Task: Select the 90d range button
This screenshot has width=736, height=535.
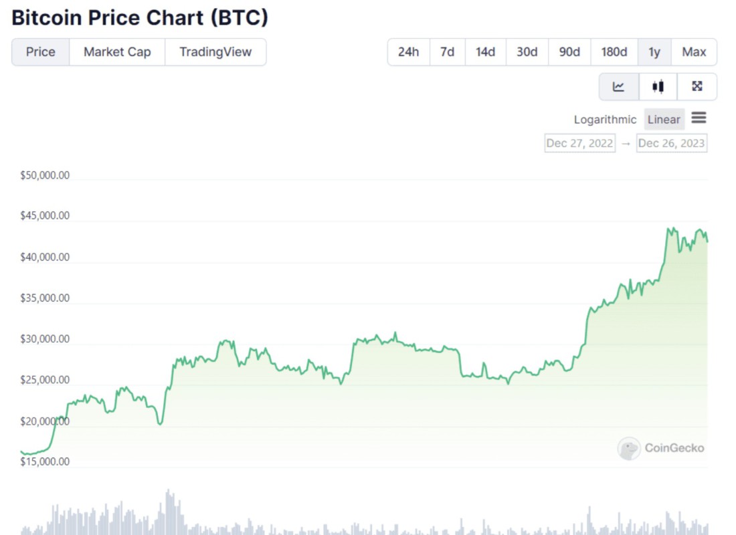Action: [x=569, y=51]
